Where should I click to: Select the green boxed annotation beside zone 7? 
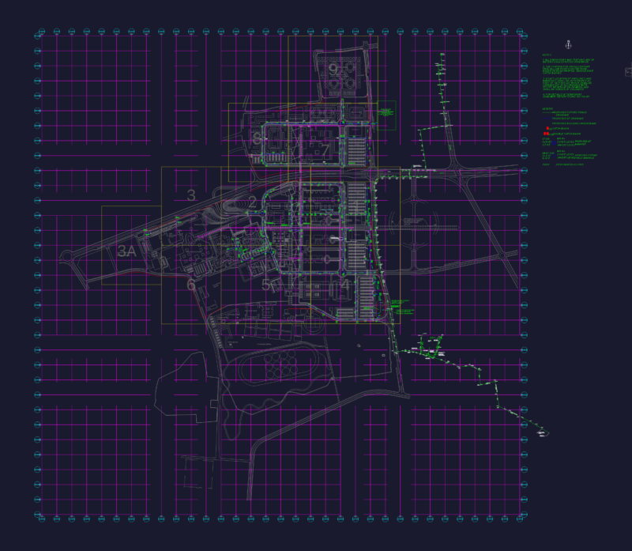(386, 115)
